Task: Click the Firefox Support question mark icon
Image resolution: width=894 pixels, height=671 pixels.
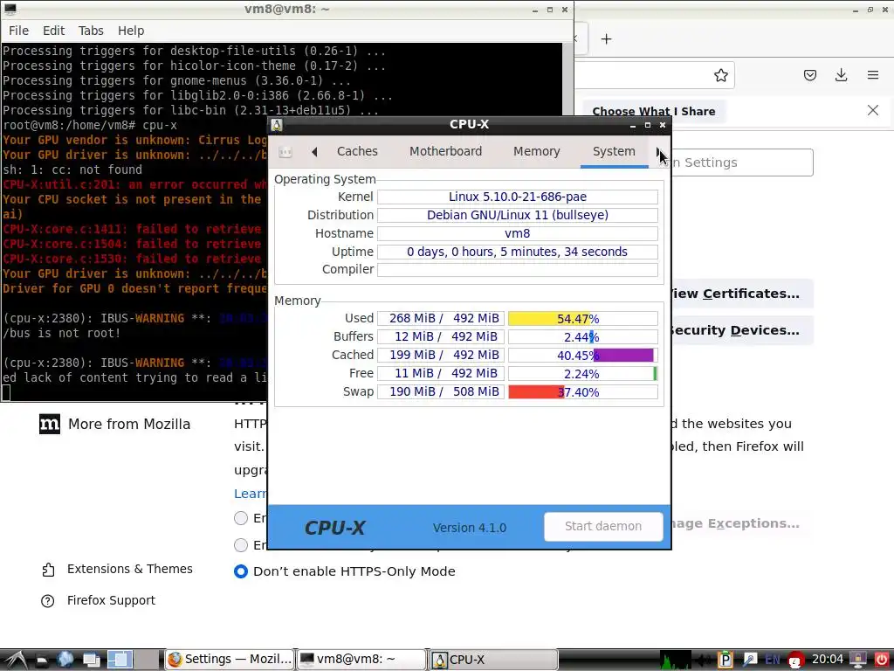Action: [48, 601]
